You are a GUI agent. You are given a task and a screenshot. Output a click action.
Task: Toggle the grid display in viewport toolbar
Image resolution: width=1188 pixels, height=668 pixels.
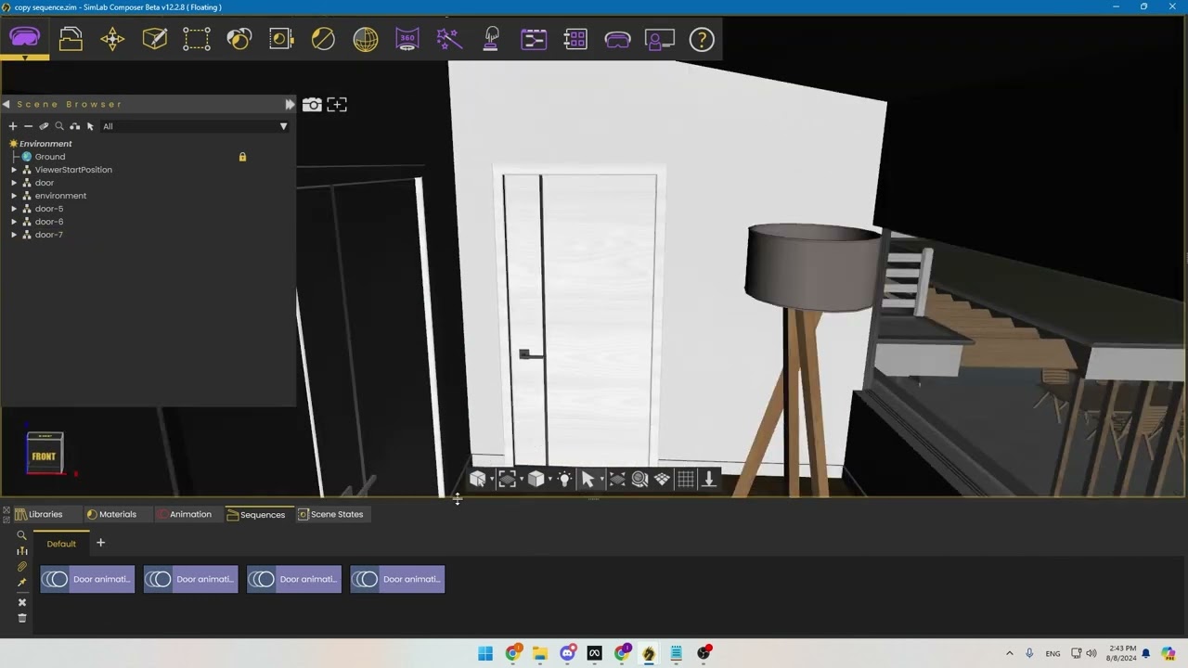(x=685, y=479)
